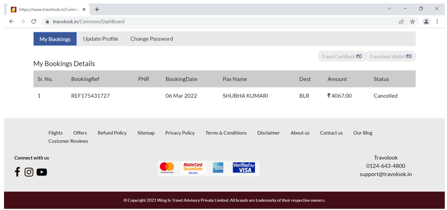
Task: Open the Refund Policy footer link
Action: [x=112, y=133]
